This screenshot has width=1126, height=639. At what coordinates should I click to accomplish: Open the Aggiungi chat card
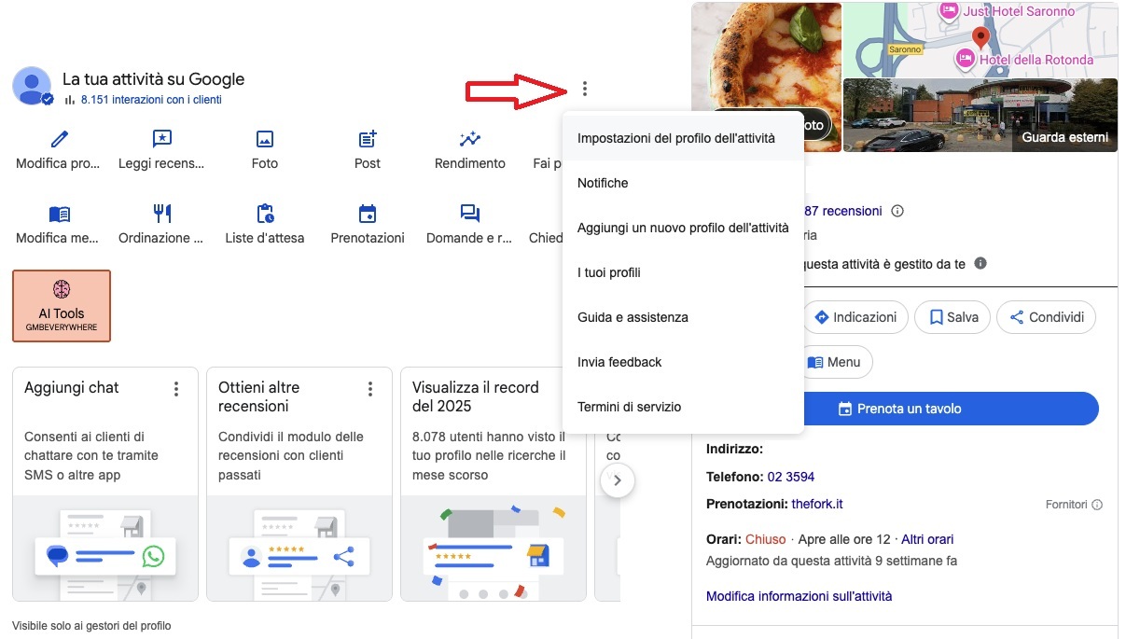click(105, 484)
